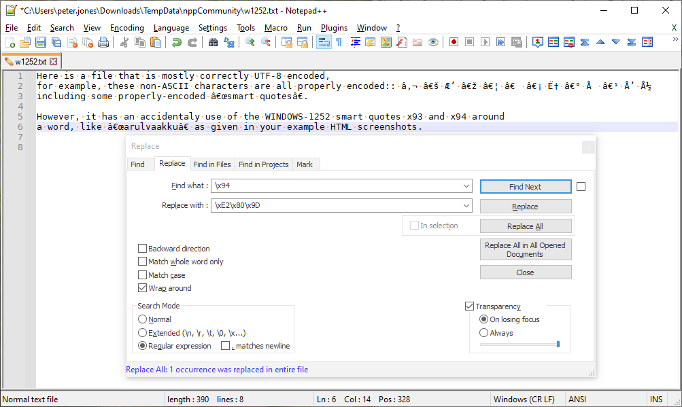The image size is (682, 407).
Task: Click the Close All documents icon
Action: click(88, 42)
